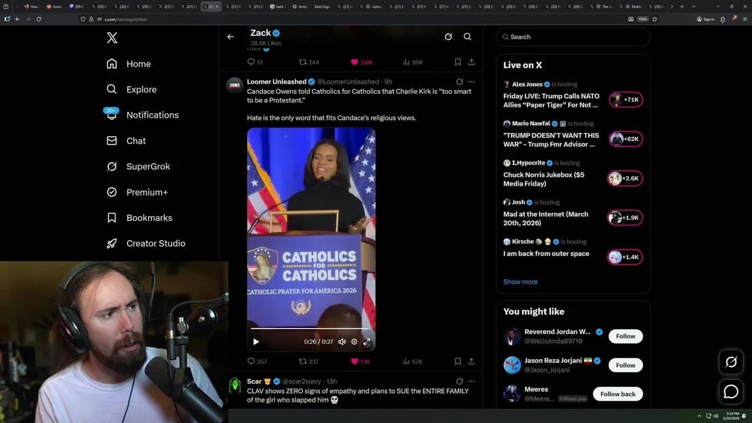
Task: Open the more menu on the Loomer post
Action: (471, 82)
